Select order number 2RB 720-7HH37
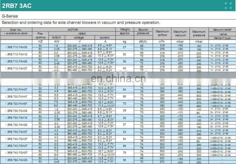This screenshot has height=164, width=236. coord(17,90)
